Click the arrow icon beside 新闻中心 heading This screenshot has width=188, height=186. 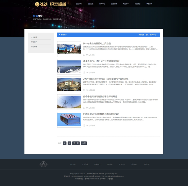(59, 35)
